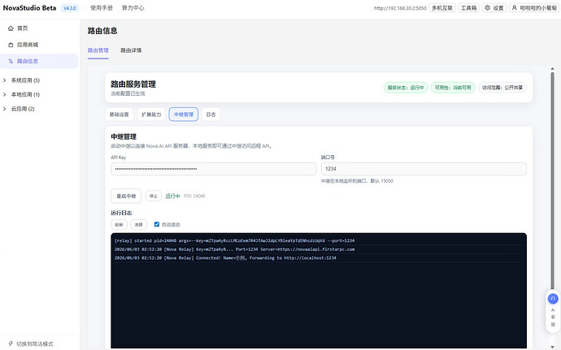Click the user avatar icon in header
Viewport: 561px width, 350px height.
pyautogui.click(x=515, y=7)
